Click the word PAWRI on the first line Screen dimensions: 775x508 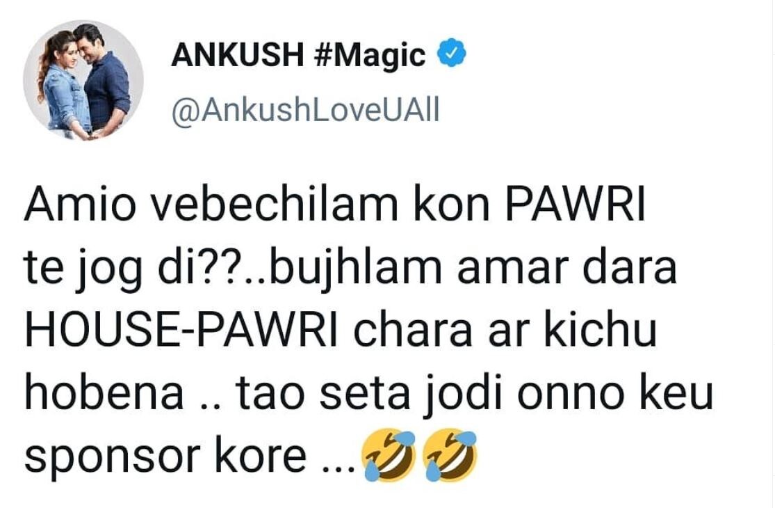[x=576, y=203]
